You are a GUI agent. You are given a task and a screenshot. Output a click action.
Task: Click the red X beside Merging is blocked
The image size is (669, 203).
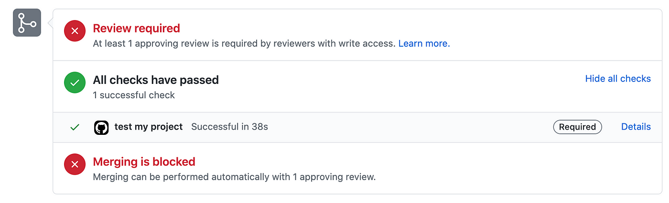(75, 164)
